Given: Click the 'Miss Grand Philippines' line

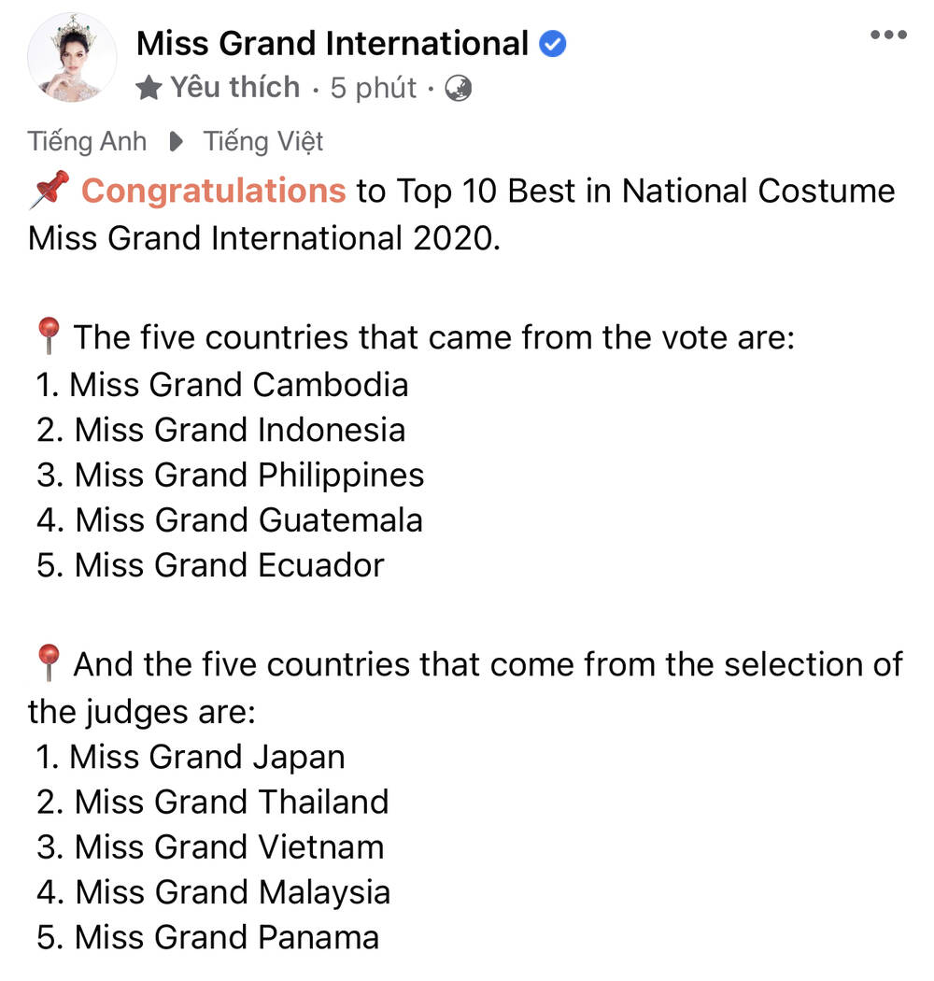Looking at the screenshot, I should tap(232, 475).
